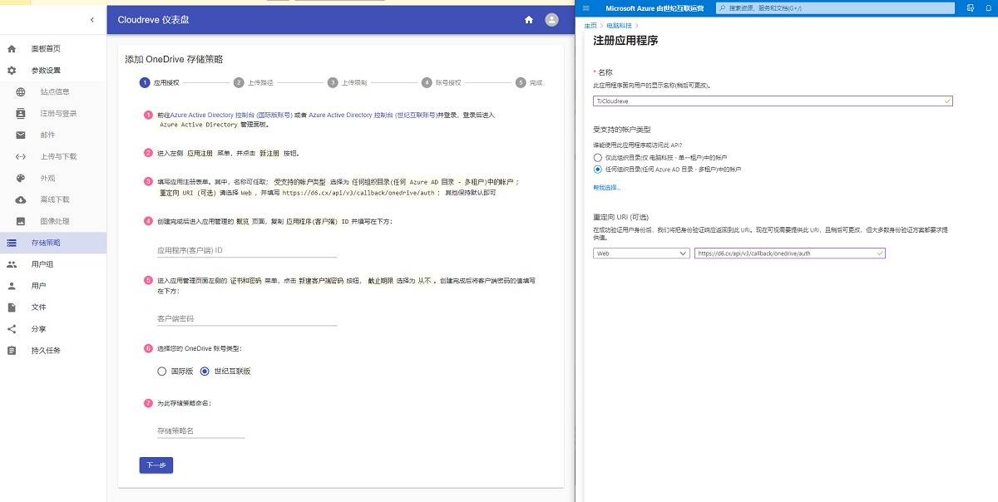Click the list icon next to 存储策略
This screenshot has width=998, height=502.
pyautogui.click(x=12, y=243)
